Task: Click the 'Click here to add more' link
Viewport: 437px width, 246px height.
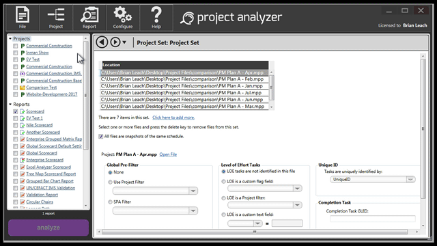Action: [x=173, y=118]
